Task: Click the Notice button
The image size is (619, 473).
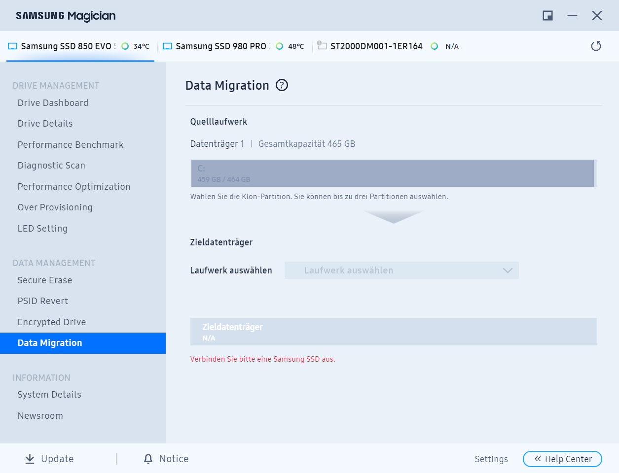Action: click(166, 459)
